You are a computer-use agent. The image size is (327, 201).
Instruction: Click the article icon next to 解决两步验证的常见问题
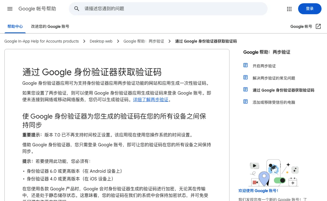(246, 78)
